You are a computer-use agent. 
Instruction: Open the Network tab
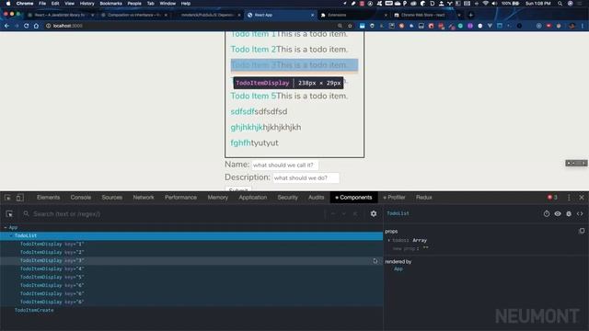click(144, 198)
